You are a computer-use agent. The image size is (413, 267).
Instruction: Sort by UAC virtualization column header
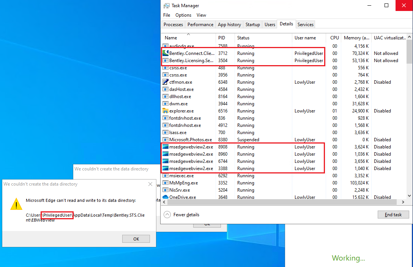pyautogui.click(x=389, y=38)
